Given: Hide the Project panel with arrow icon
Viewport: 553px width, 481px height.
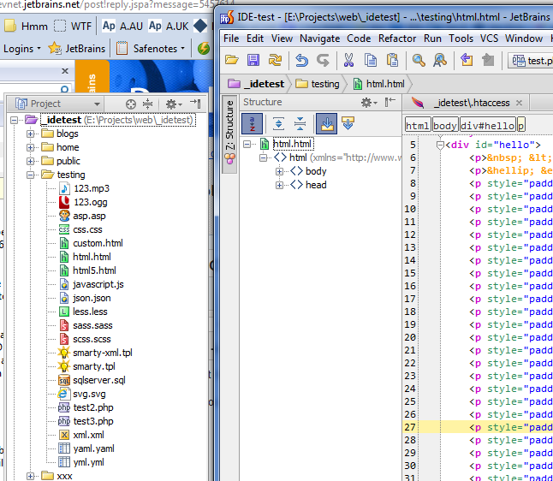Looking at the screenshot, I should click(x=195, y=104).
